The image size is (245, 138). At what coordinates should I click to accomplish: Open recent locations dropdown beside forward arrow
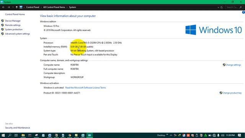[x=13, y=7]
